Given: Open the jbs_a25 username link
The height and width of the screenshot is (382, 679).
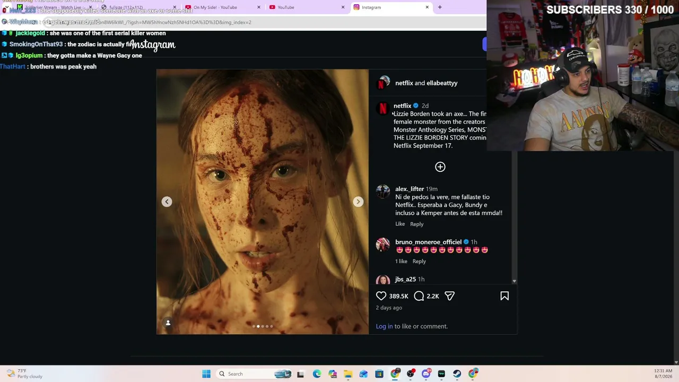Looking at the screenshot, I should (405, 279).
